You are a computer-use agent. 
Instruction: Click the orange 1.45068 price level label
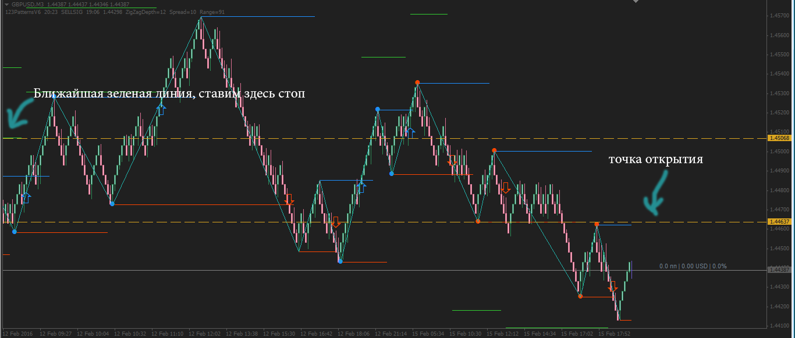[x=779, y=138]
